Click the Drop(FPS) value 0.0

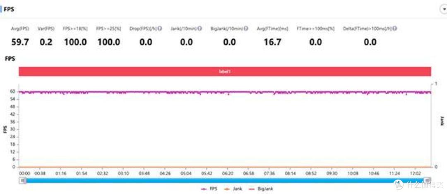tap(146, 42)
